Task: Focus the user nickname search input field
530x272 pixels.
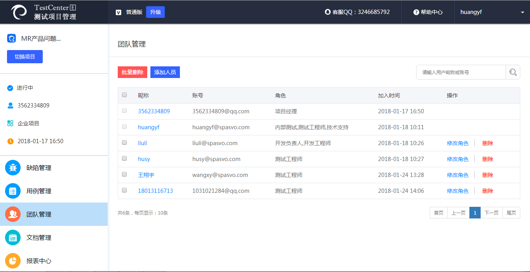Action: pos(461,72)
